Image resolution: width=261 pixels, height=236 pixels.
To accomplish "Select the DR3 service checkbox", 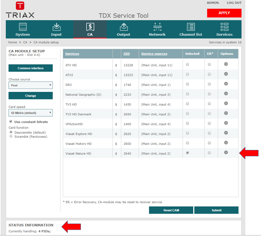I will click(x=187, y=84).
